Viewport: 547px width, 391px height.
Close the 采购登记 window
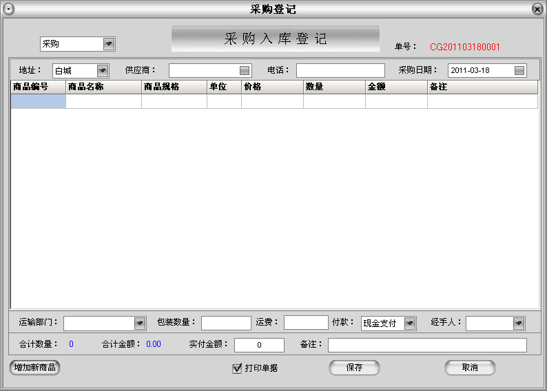click(537, 9)
